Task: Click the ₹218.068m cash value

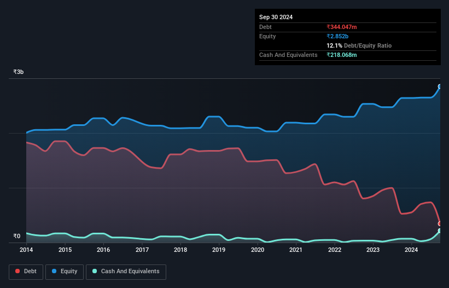Action: click(x=342, y=55)
